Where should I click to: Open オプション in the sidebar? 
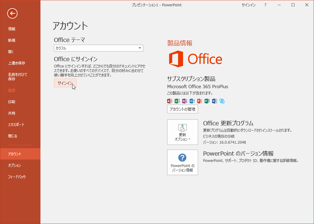click(x=20, y=165)
